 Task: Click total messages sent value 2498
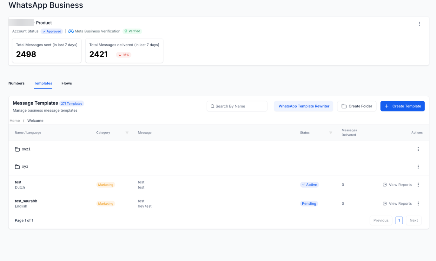pyautogui.click(x=26, y=54)
